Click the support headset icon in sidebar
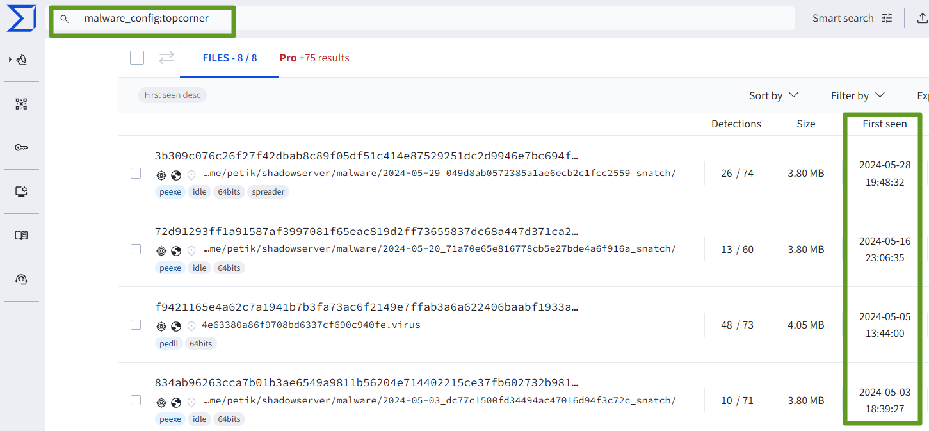The width and height of the screenshot is (929, 431). (x=21, y=279)
